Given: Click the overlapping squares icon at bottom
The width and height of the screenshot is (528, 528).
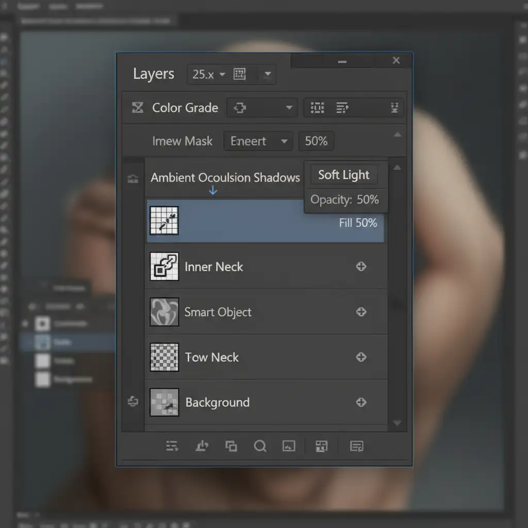Looking at the screenshot, I should pyautogui.click(x=231, y=446).
